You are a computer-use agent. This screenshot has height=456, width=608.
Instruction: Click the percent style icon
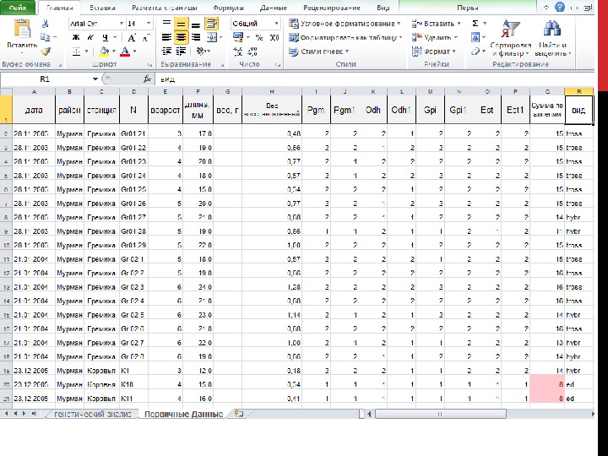pyautogui.click(x=259, y=38)
